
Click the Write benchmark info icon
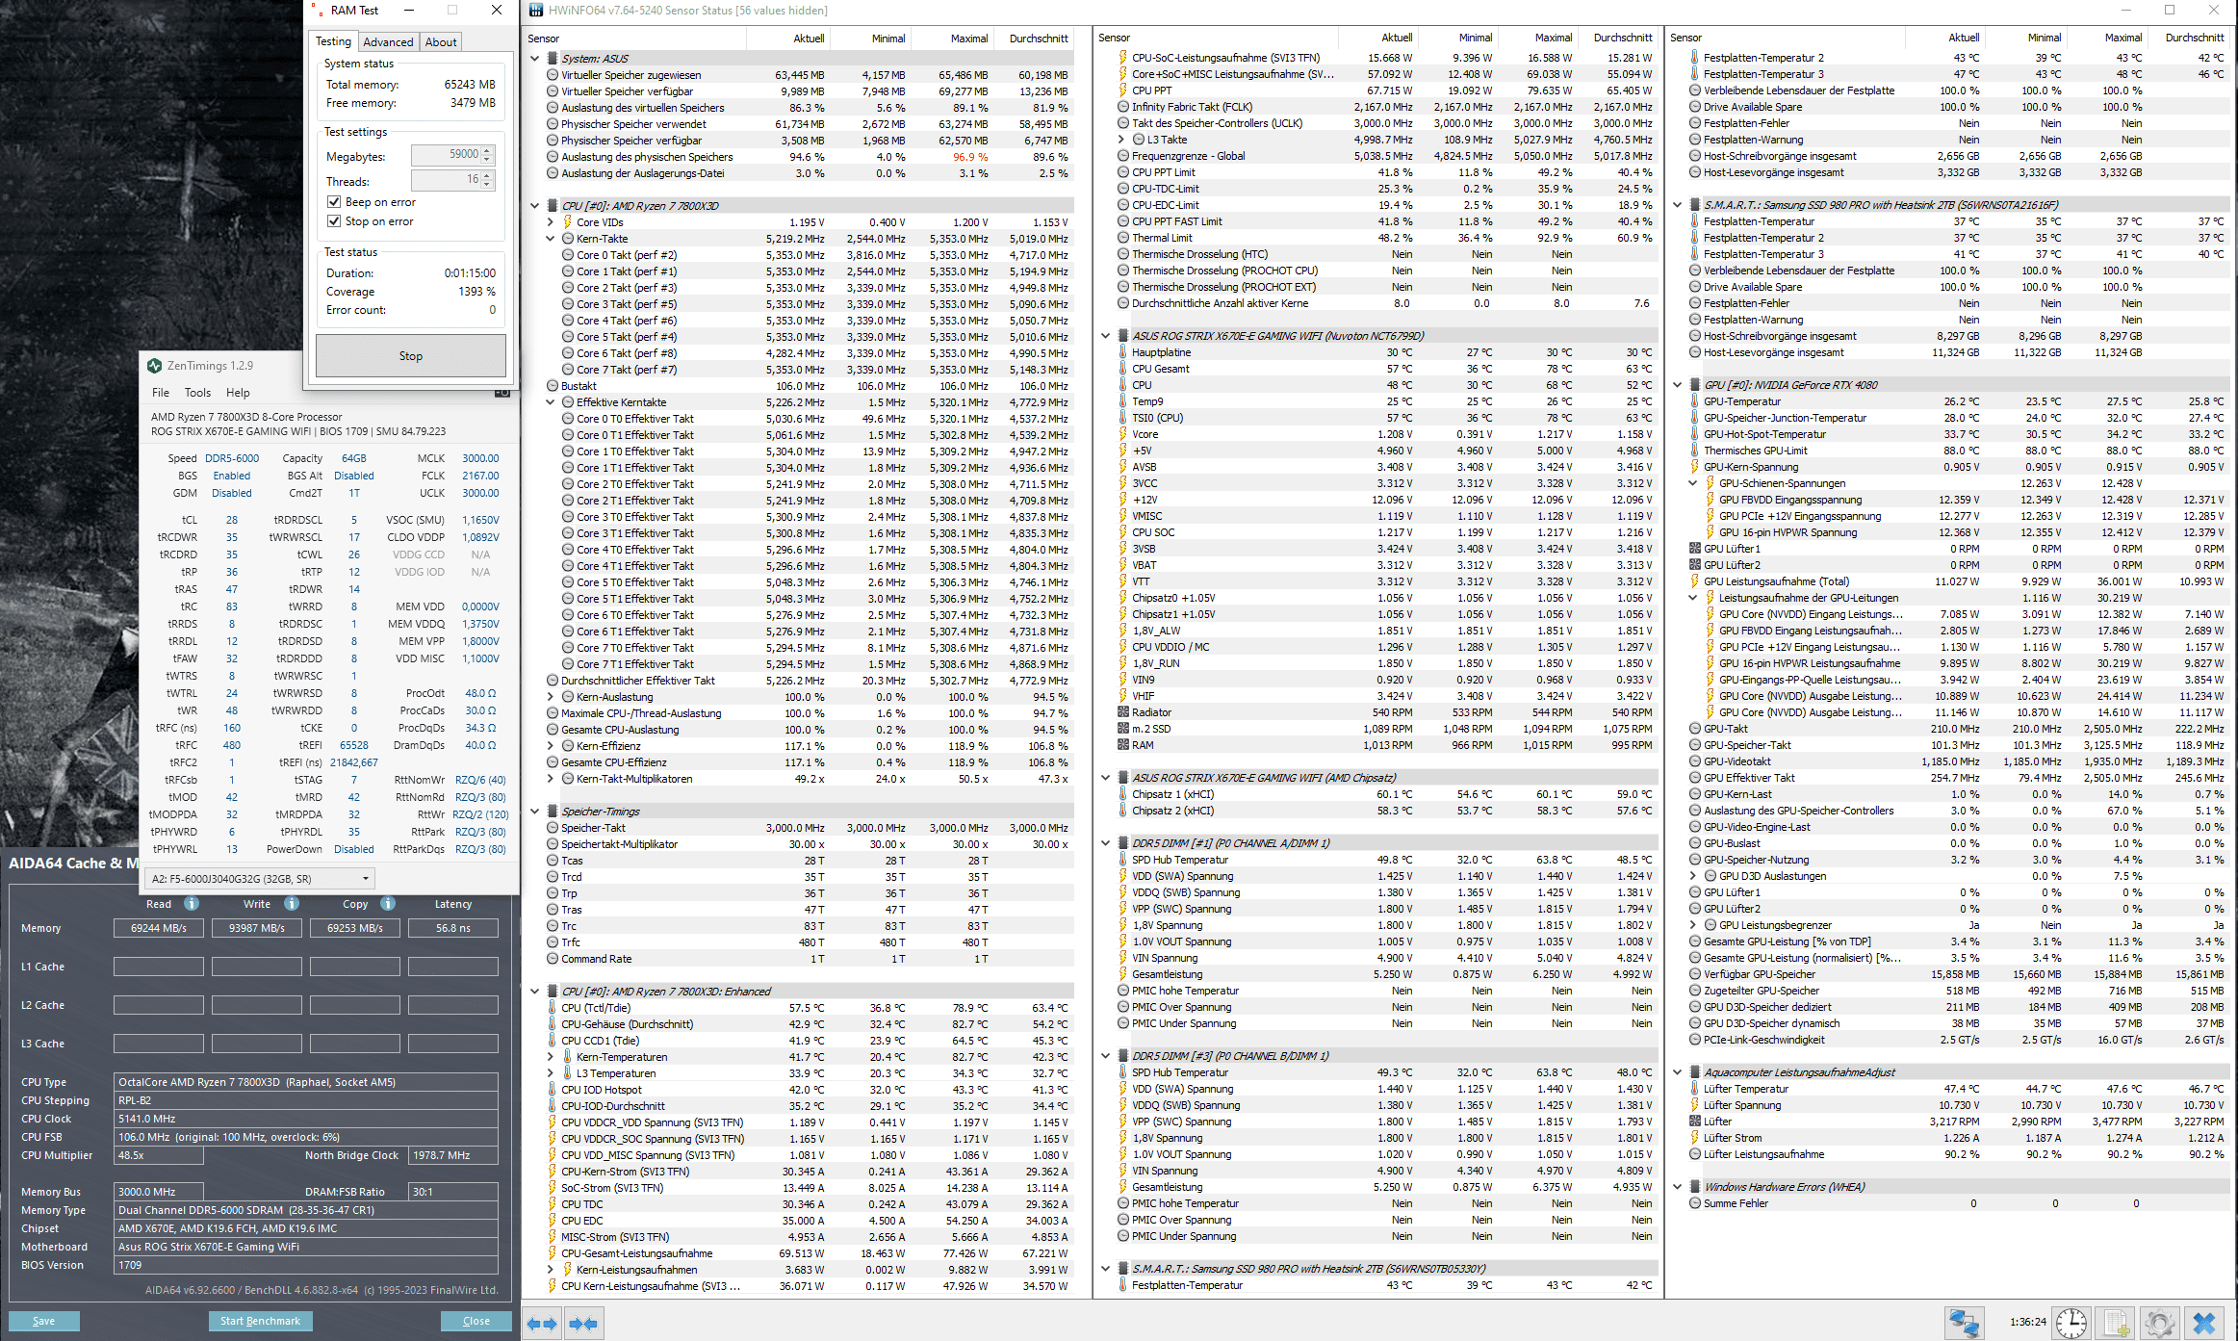pyautogui.click(x=292, y=904)
